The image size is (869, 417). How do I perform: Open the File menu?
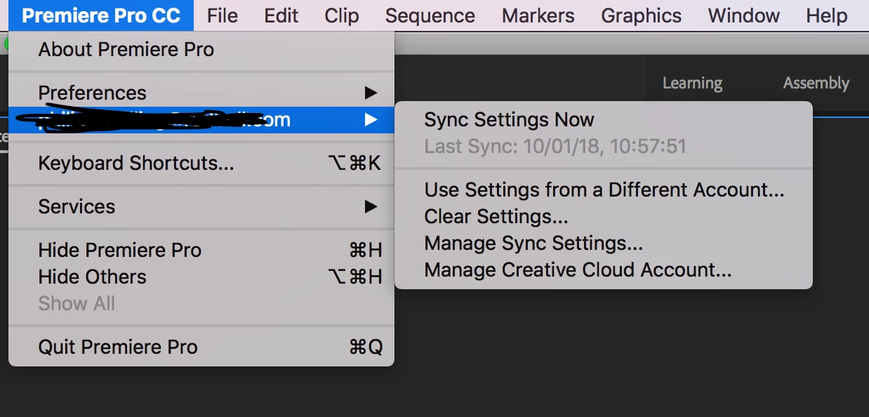pos(223,15)
